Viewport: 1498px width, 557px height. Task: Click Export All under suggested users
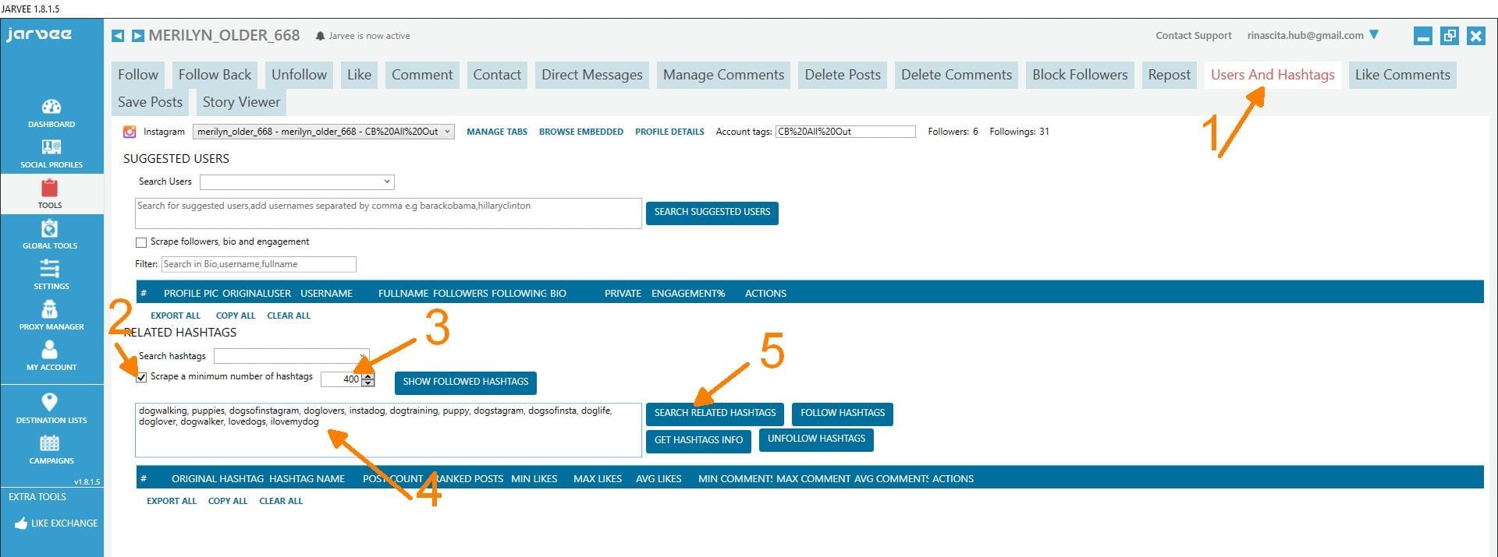click(176, 316)
